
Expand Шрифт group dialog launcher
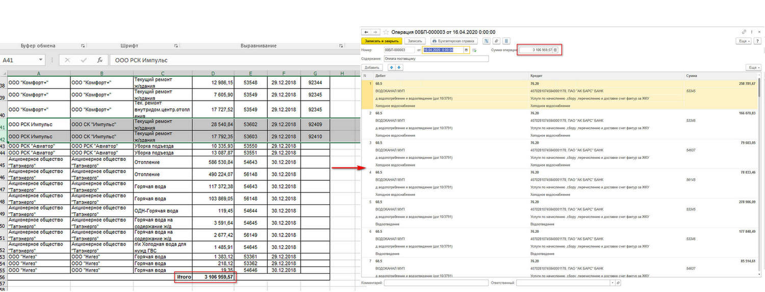click(x=176, y=46)
